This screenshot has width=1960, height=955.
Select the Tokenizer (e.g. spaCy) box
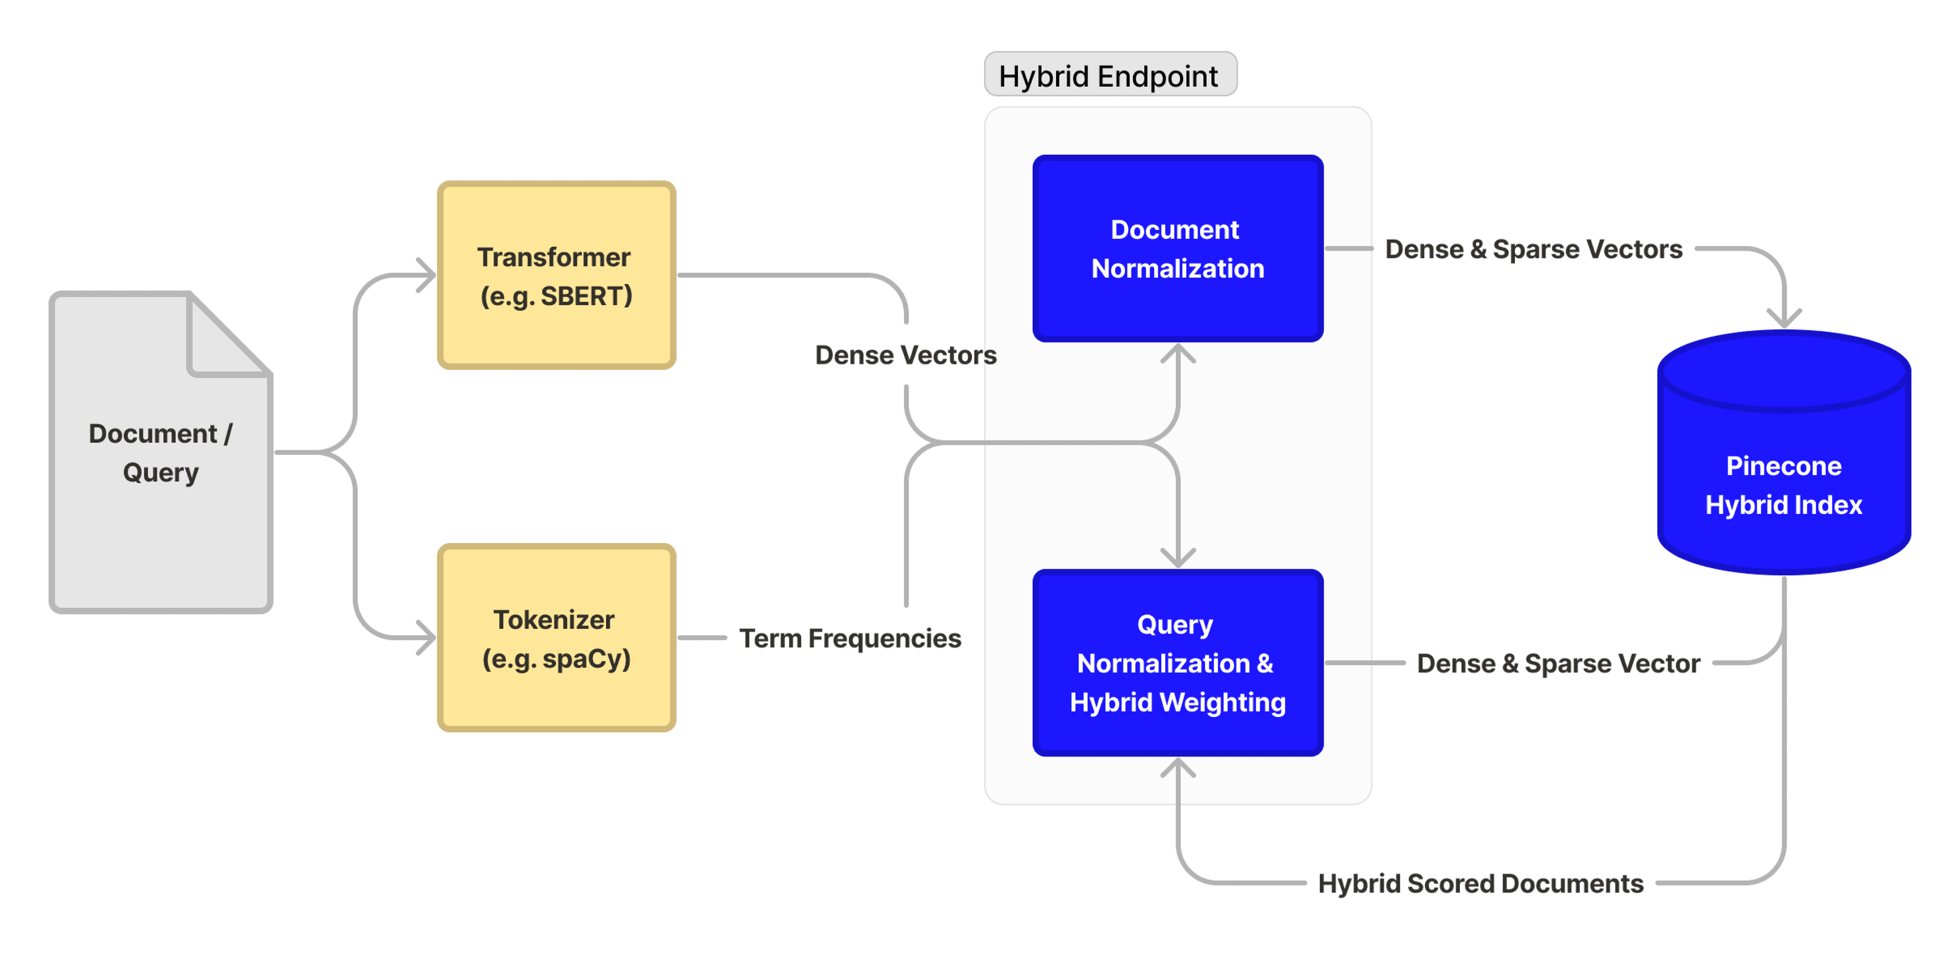coord(556,638)
